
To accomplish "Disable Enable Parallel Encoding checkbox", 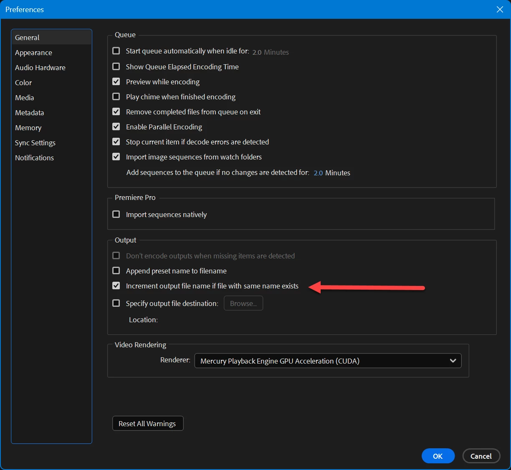I will [116, 126].
